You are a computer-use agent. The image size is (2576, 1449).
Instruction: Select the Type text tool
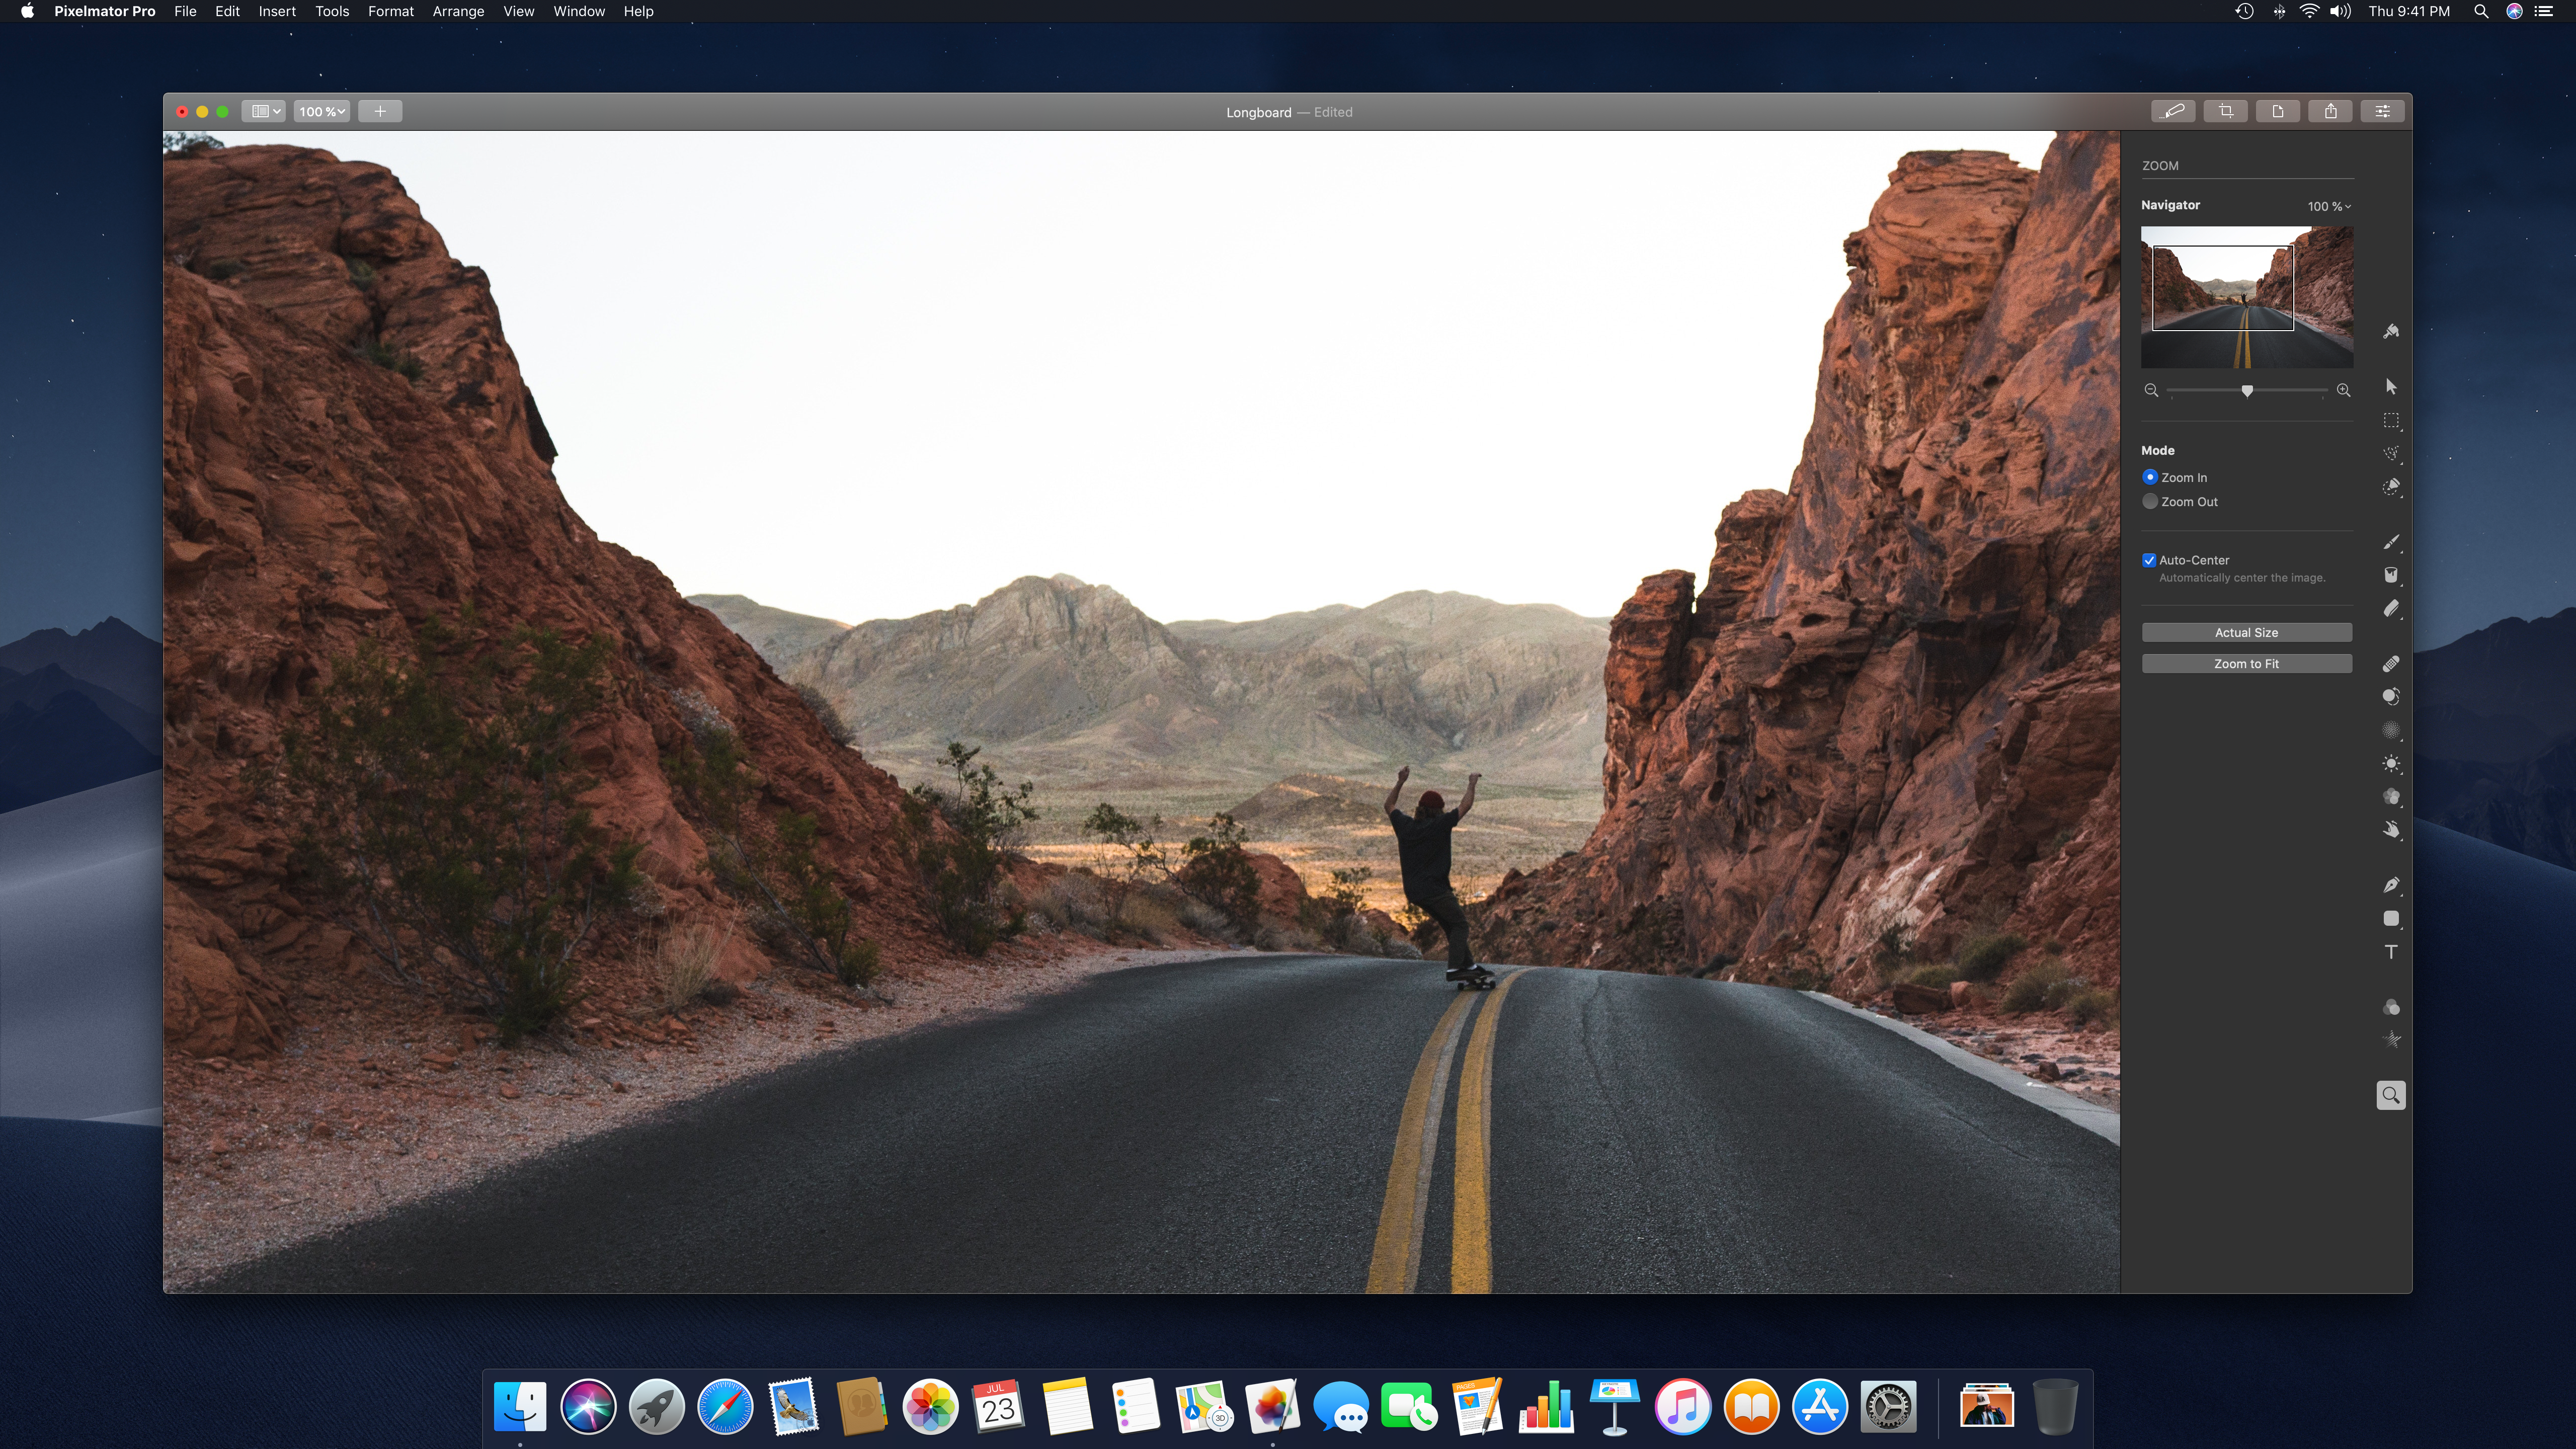[x=2391, y=952]
